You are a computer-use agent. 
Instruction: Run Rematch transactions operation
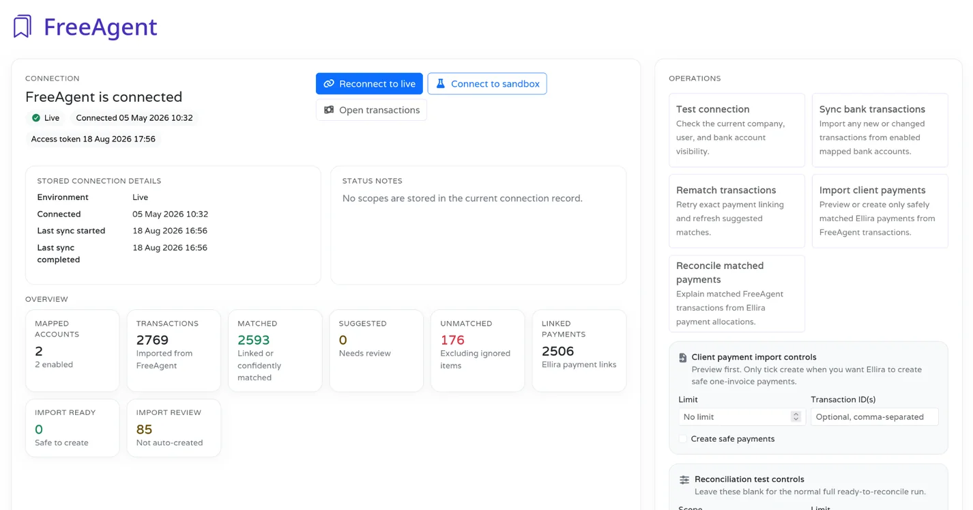point(737,211)
